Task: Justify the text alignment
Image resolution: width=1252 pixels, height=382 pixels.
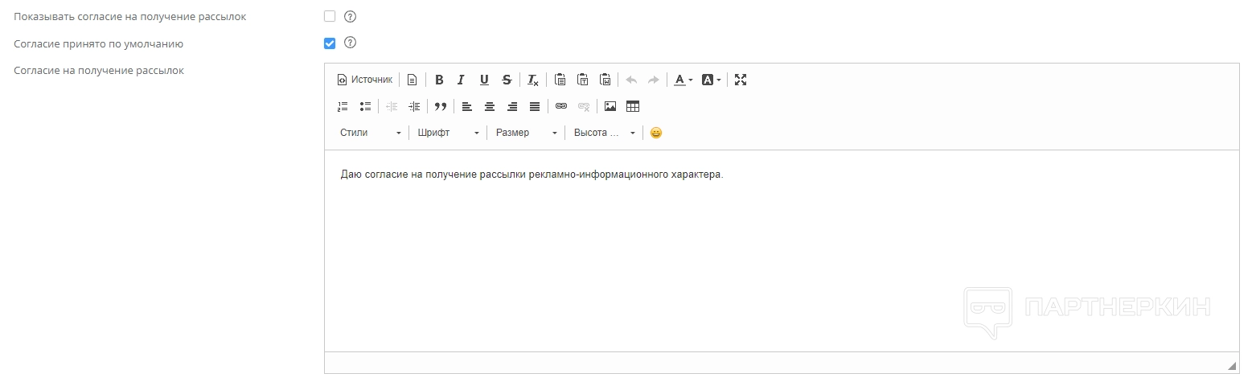Action: (535, 106)
